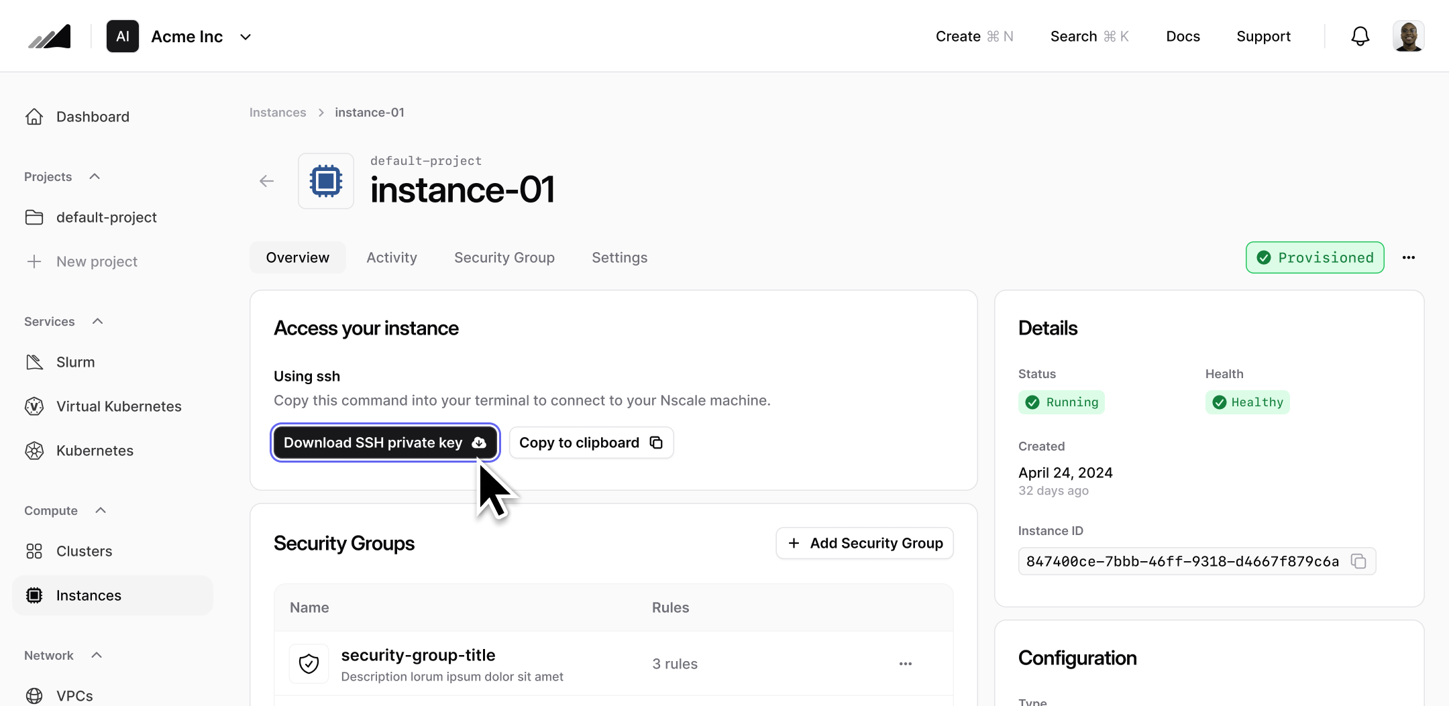Collapse the Compute section
The width and height of the screenshot is (1449, 706).
coord(101,510)
